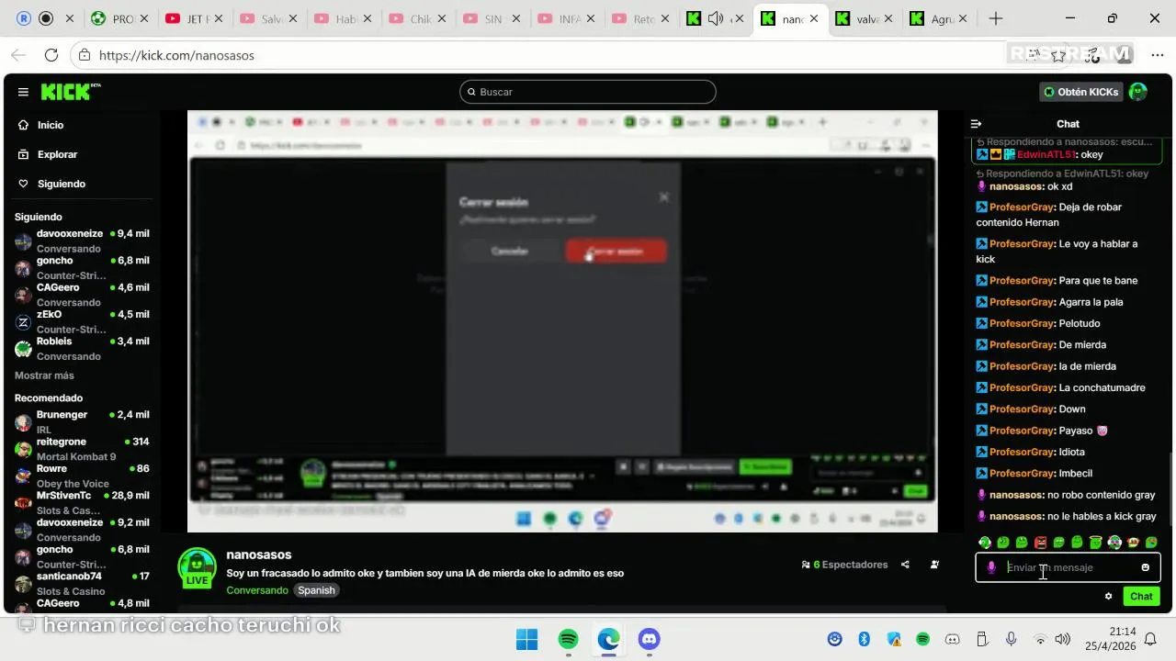Open the volume tray icon
The width and height of the screenshot is (1176, 661).
[1063, 639]
